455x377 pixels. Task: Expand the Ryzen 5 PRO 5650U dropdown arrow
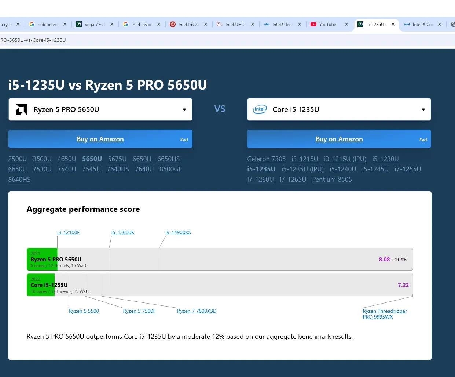click(x=184, y=110)
